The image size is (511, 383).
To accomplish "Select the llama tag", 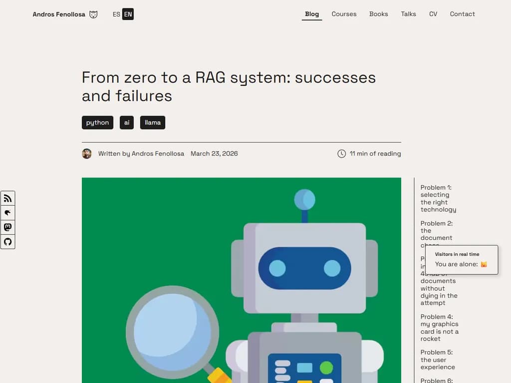I will click(x=152, y=123).
